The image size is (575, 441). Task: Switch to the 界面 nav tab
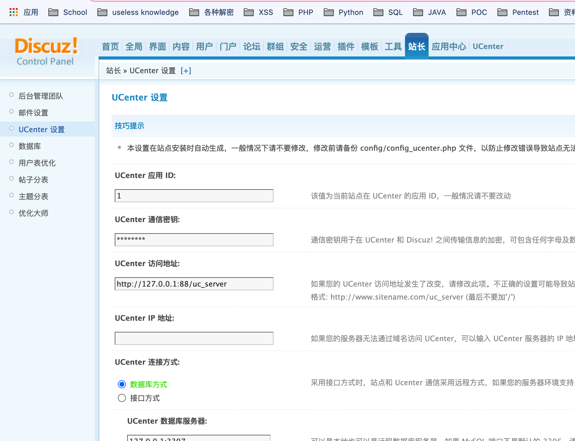click(x=158, y=47)
